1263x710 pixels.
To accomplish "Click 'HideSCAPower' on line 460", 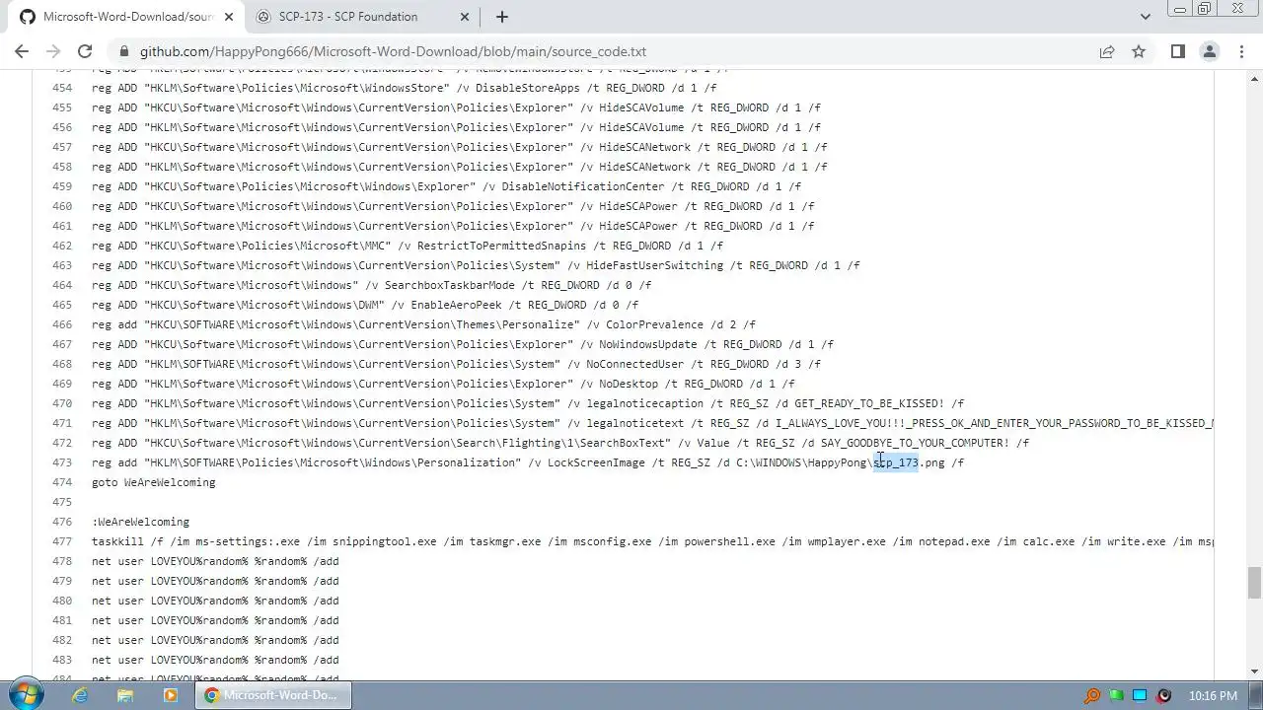I will (638, 206).
